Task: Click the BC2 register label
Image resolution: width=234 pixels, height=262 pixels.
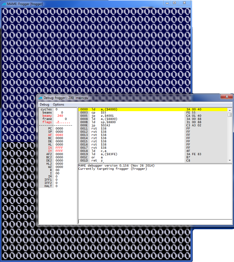Action: [x=49, y=157]
